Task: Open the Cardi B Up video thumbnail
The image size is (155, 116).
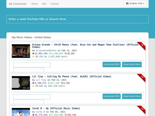Action: click(x=21, y=112)
